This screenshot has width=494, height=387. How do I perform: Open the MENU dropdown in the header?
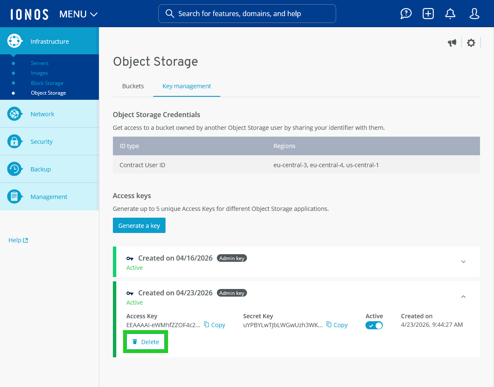tap(79, 14)
